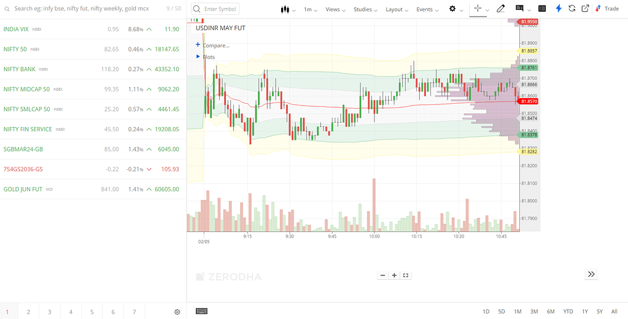Click the keyboard shortcuts icon

coord(201,311)
